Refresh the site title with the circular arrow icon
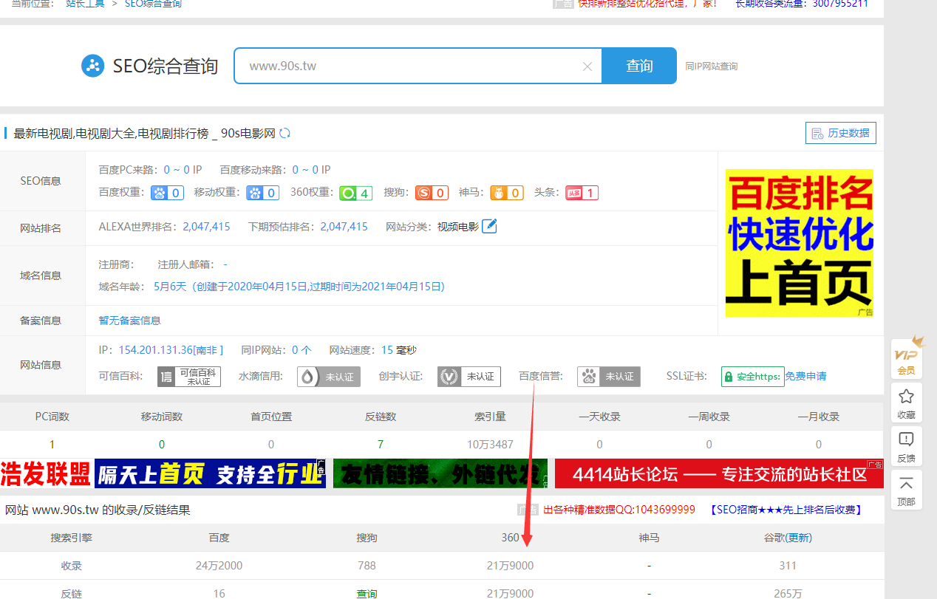 [284, 134]
